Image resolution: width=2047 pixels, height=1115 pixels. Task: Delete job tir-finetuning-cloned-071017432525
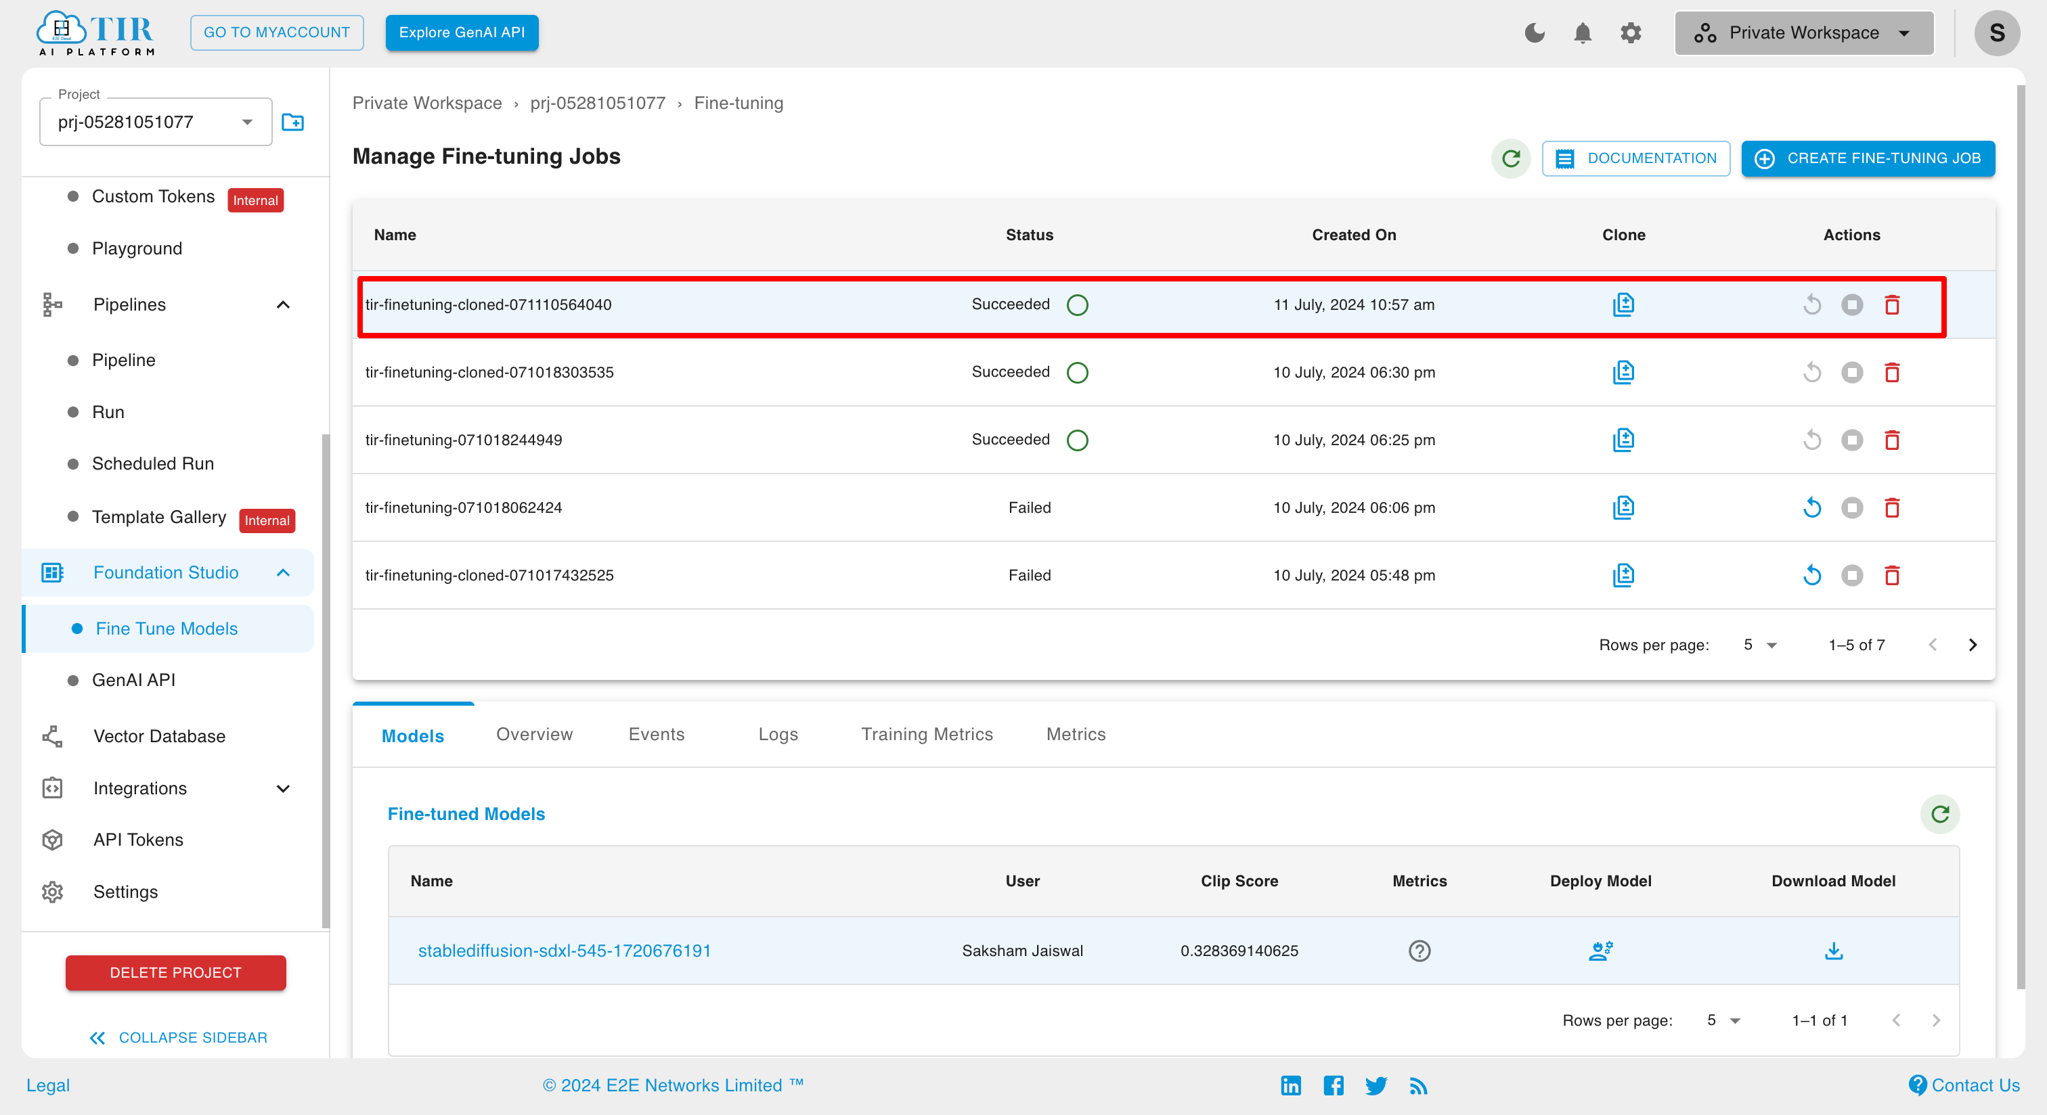click(x=1892, y=574)
